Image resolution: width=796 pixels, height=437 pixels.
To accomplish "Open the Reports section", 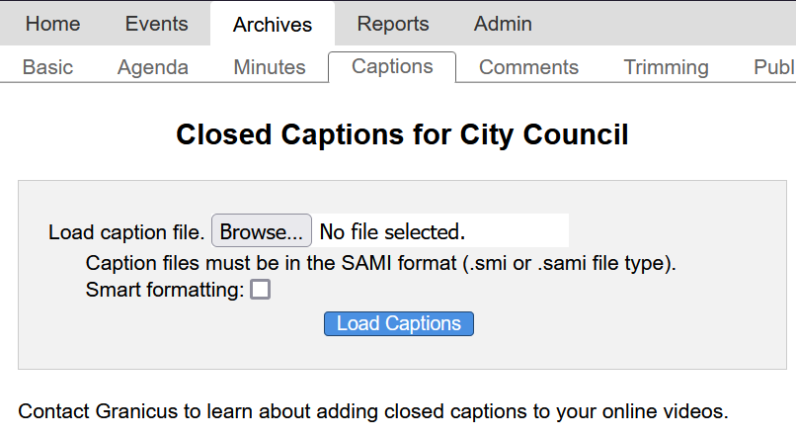I will (x=393, y=24).
